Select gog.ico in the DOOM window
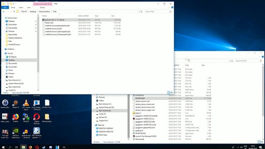 point(138,113)
